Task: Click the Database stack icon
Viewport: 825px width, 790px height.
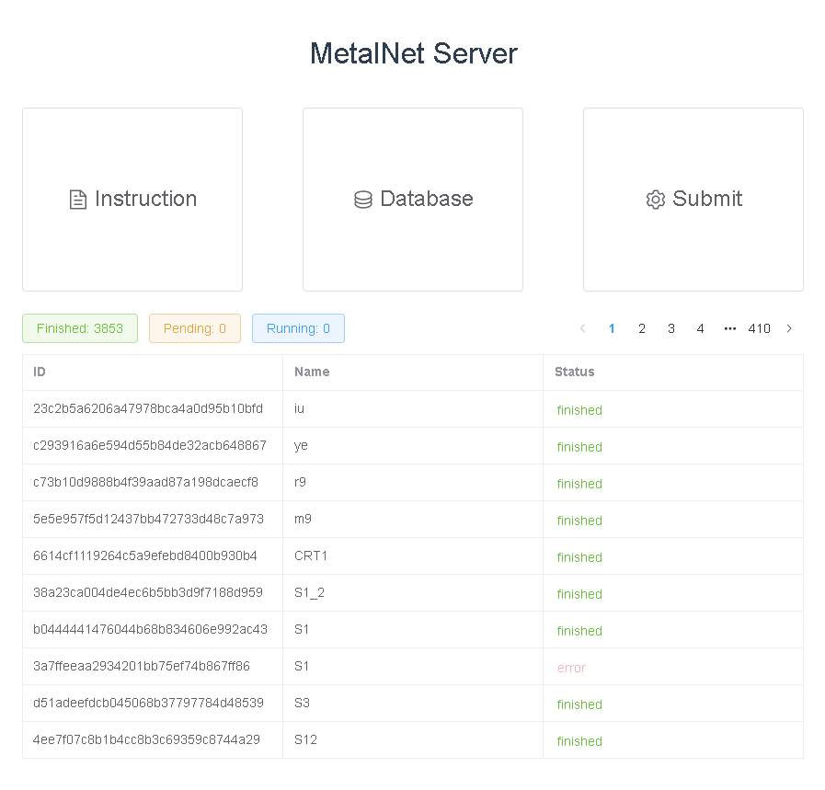Action: point(363,200)
